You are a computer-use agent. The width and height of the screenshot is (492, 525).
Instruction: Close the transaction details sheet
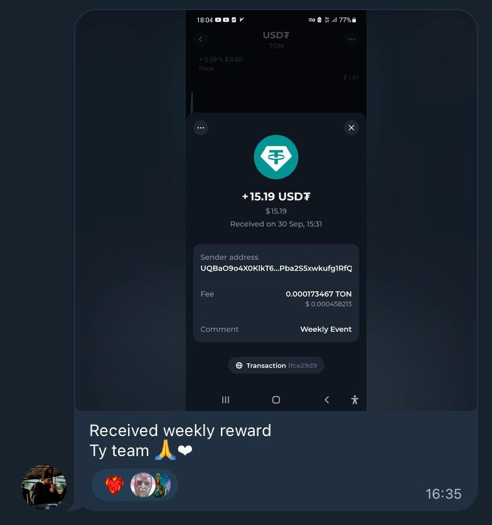(351, 128)
